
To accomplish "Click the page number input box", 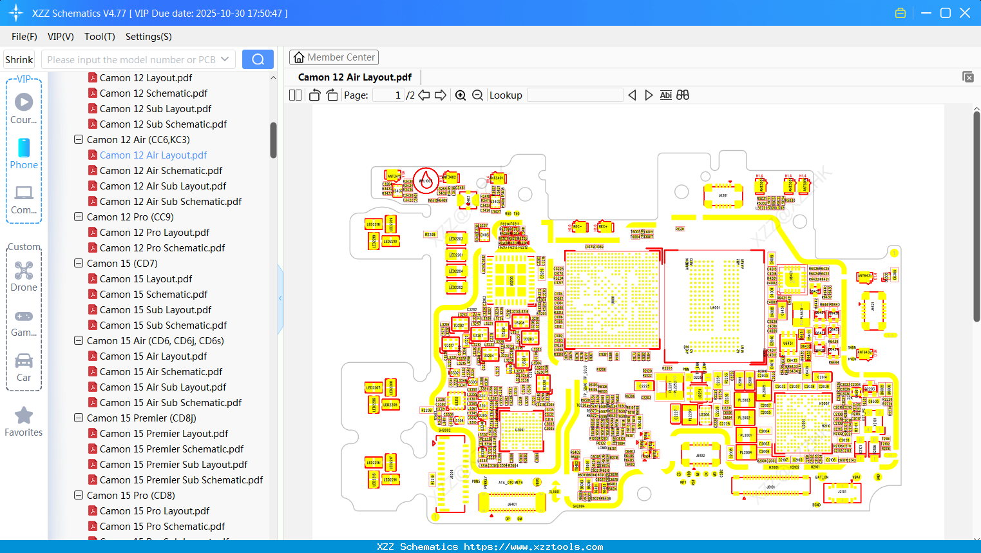I will point(388,95).
